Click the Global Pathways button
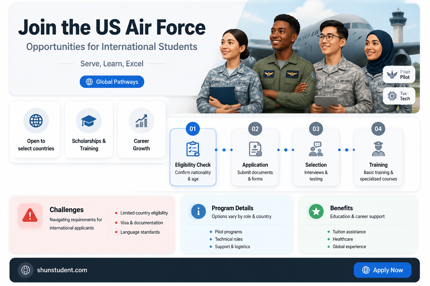 click(112, 82)
